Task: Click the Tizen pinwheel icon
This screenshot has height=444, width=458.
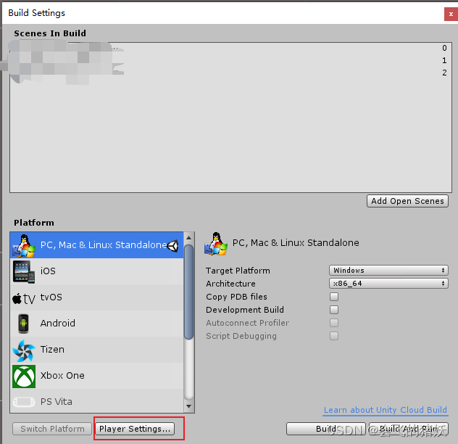Action: [x=24, y=350]
